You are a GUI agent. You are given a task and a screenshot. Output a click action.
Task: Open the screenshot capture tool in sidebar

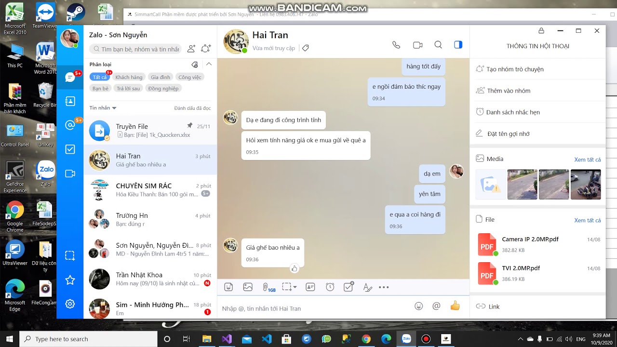click(x=70, y=255)
